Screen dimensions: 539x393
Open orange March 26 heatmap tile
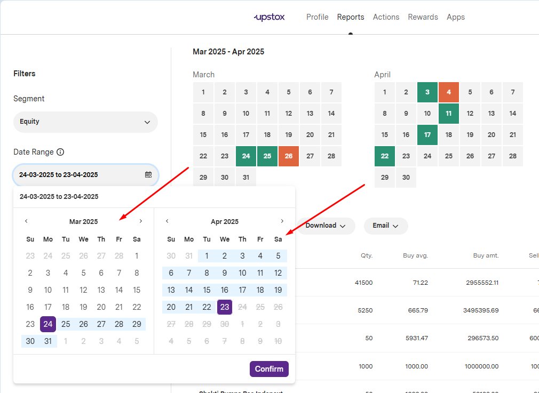[x=288, y=156]
